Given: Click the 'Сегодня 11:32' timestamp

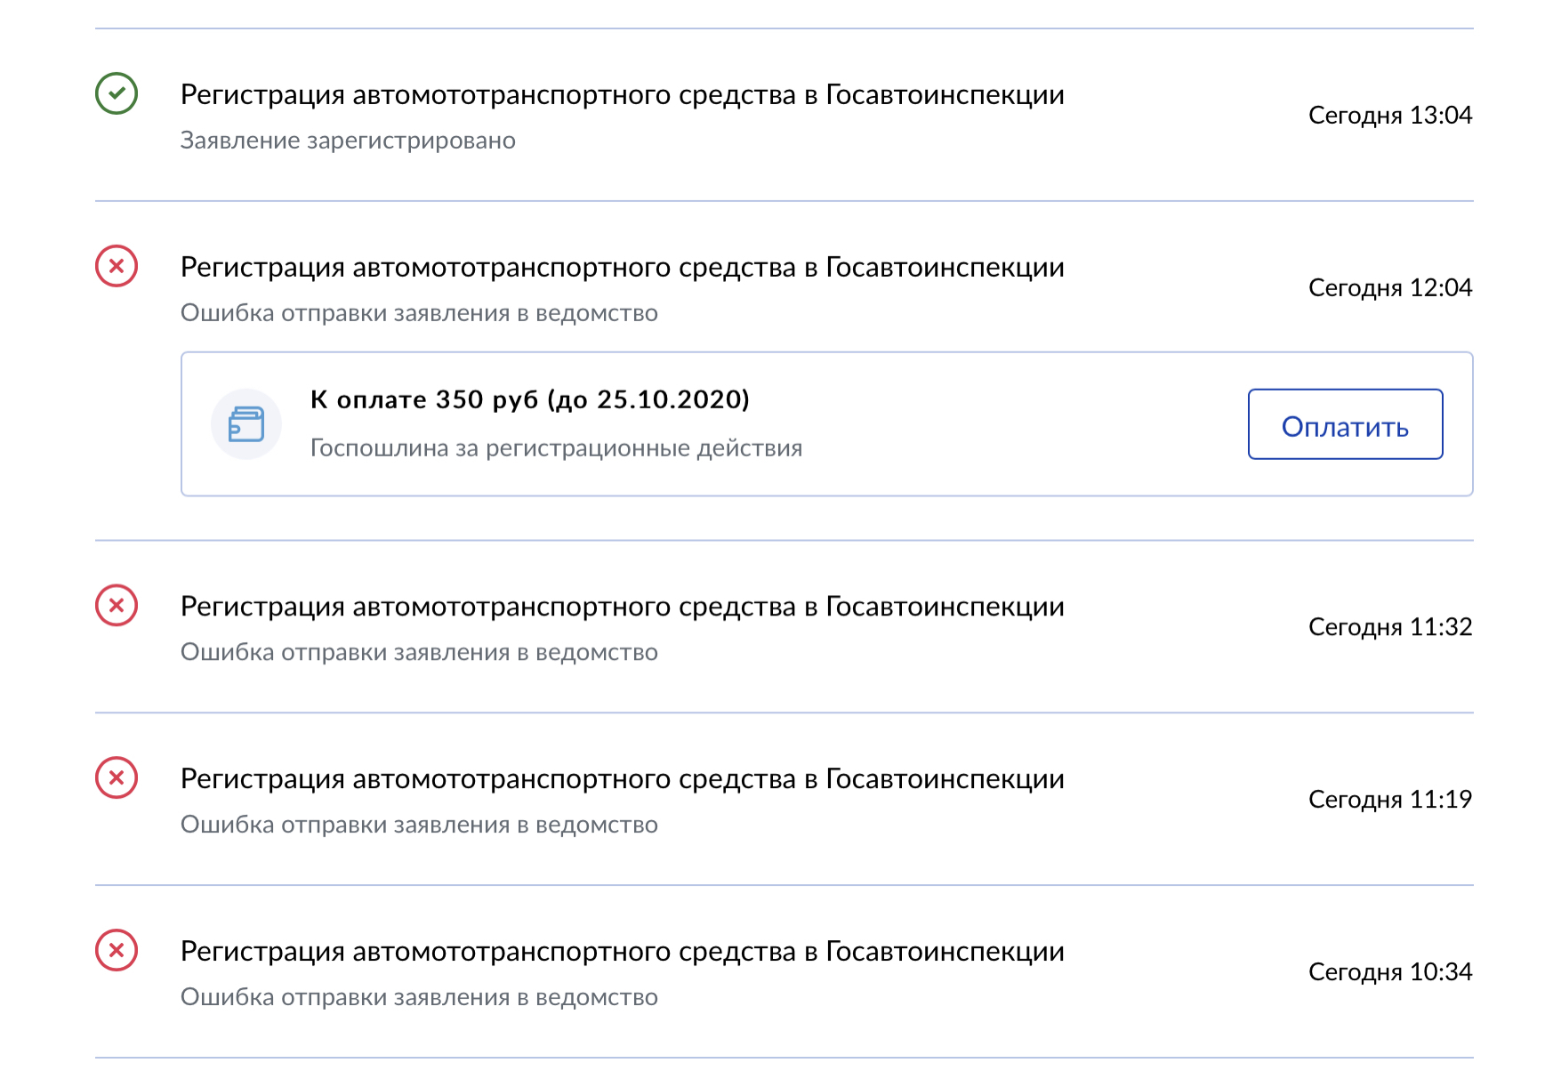Looking at the screenshot, I should coord(1389,627).
